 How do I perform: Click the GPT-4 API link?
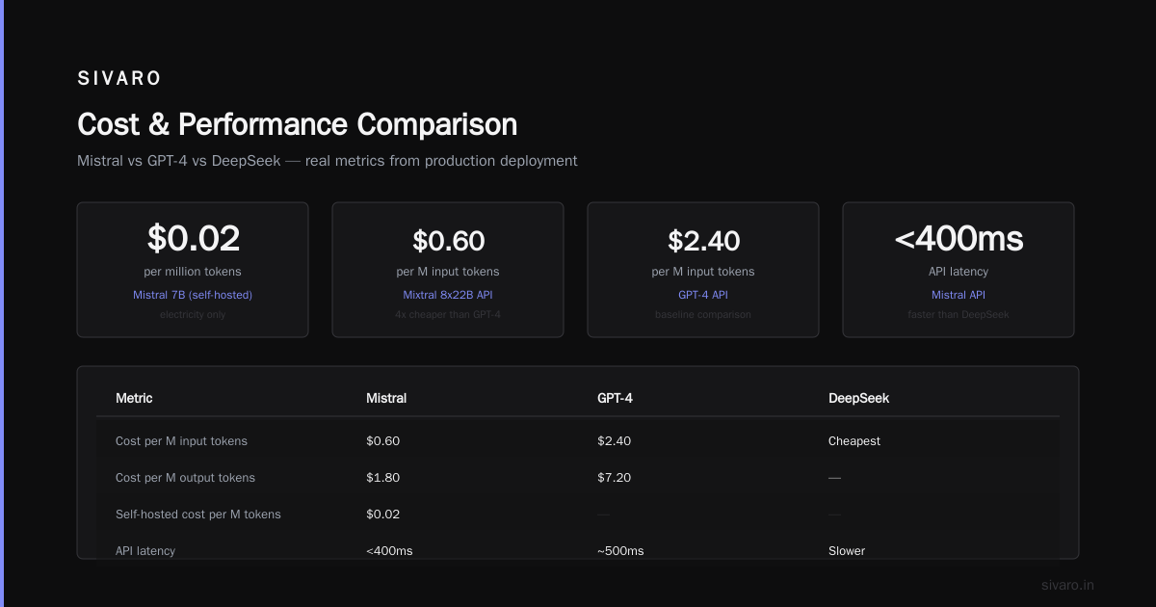pyautogui.click(x=703, y=295)
